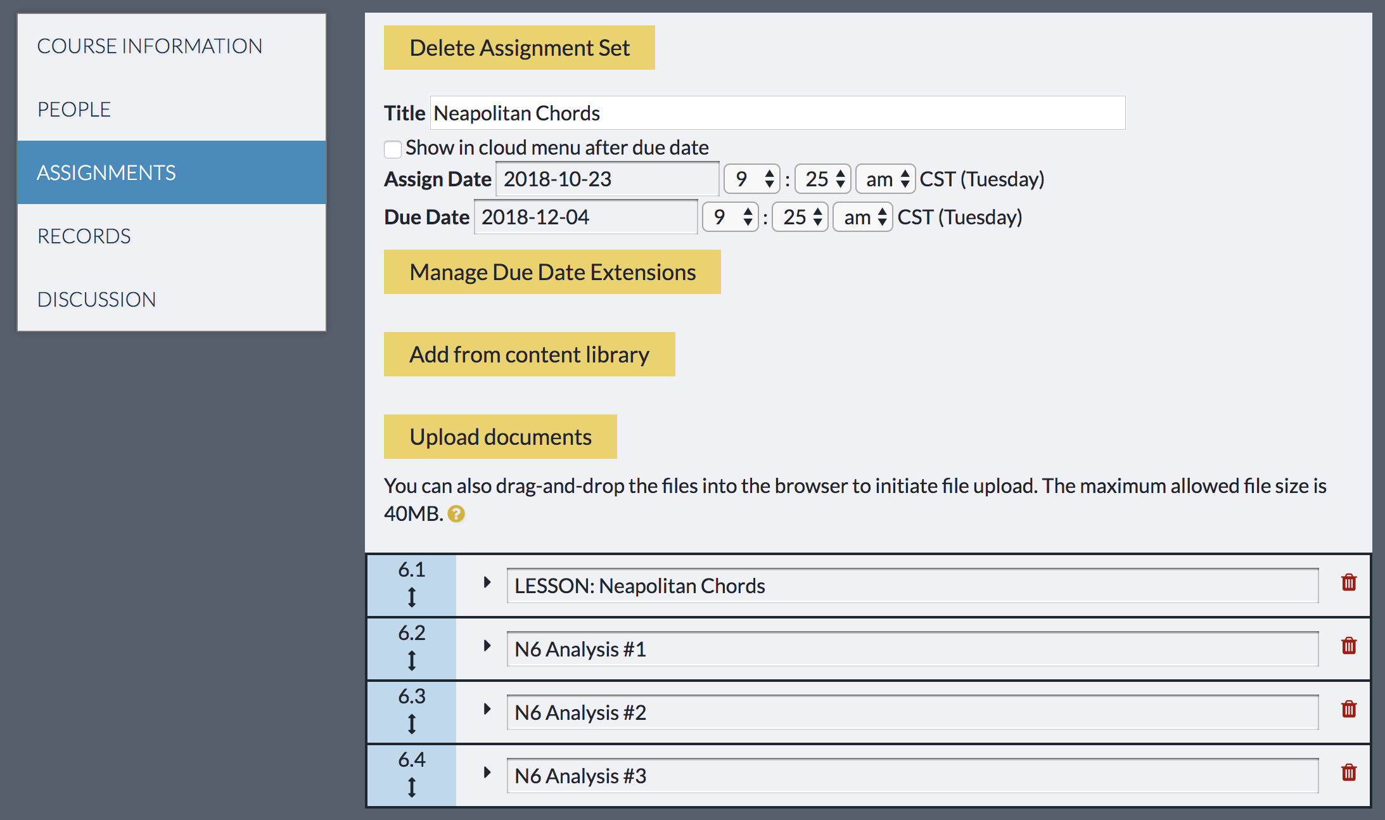Open the Assign Date hour dropdown

click(x=752, y=179)
